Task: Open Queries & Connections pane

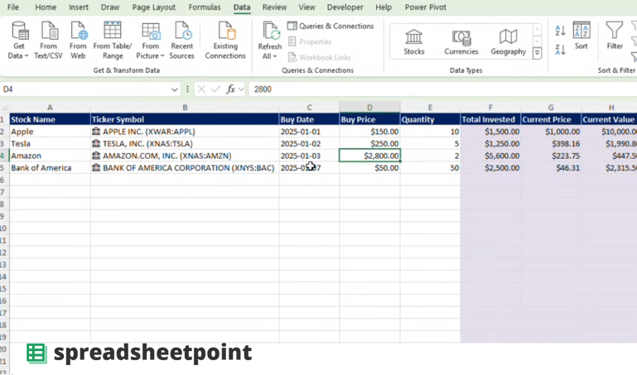Action: click(x=331, y=26)
